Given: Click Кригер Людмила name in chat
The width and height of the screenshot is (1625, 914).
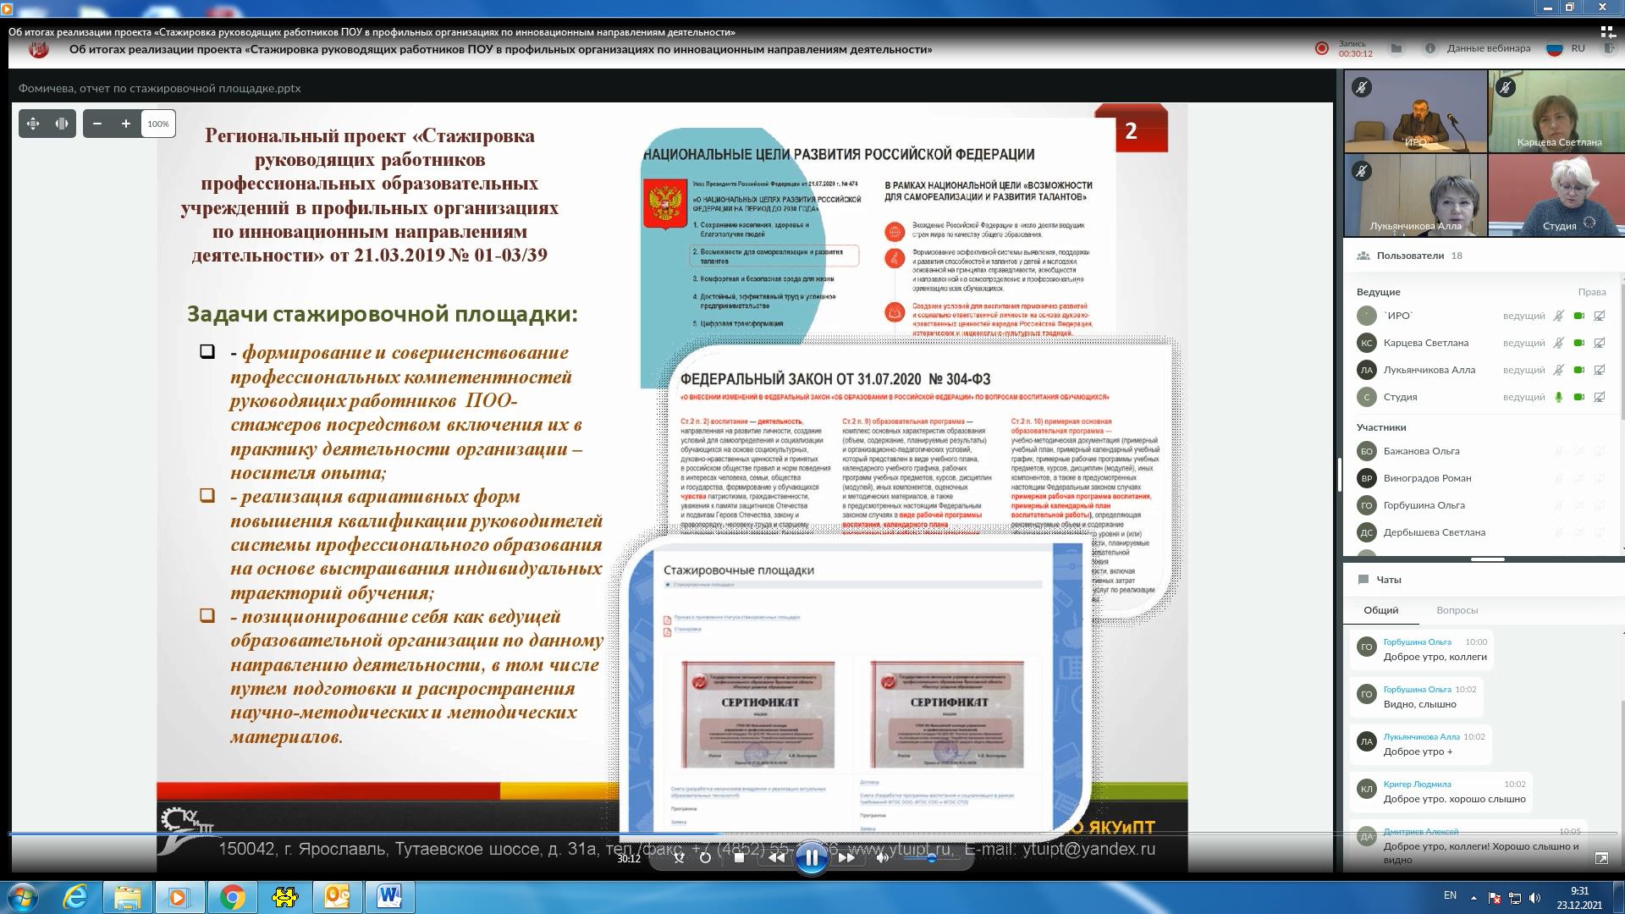Looking at the screenshot, I should point(1417,785).
